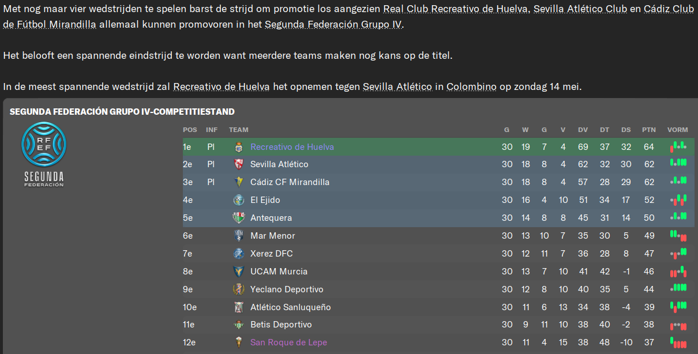
Task: Open Real Club Recreativo de Huelva link
Action: point(456,9)
